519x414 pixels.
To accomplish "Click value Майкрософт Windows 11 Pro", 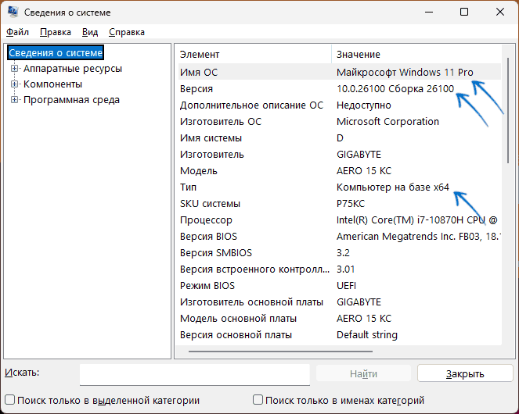I will point(405,72).
